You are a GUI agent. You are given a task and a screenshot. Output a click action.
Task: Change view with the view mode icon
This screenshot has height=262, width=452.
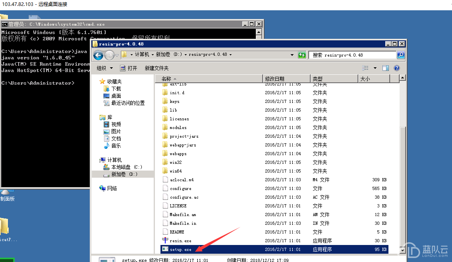click(365, 68)
